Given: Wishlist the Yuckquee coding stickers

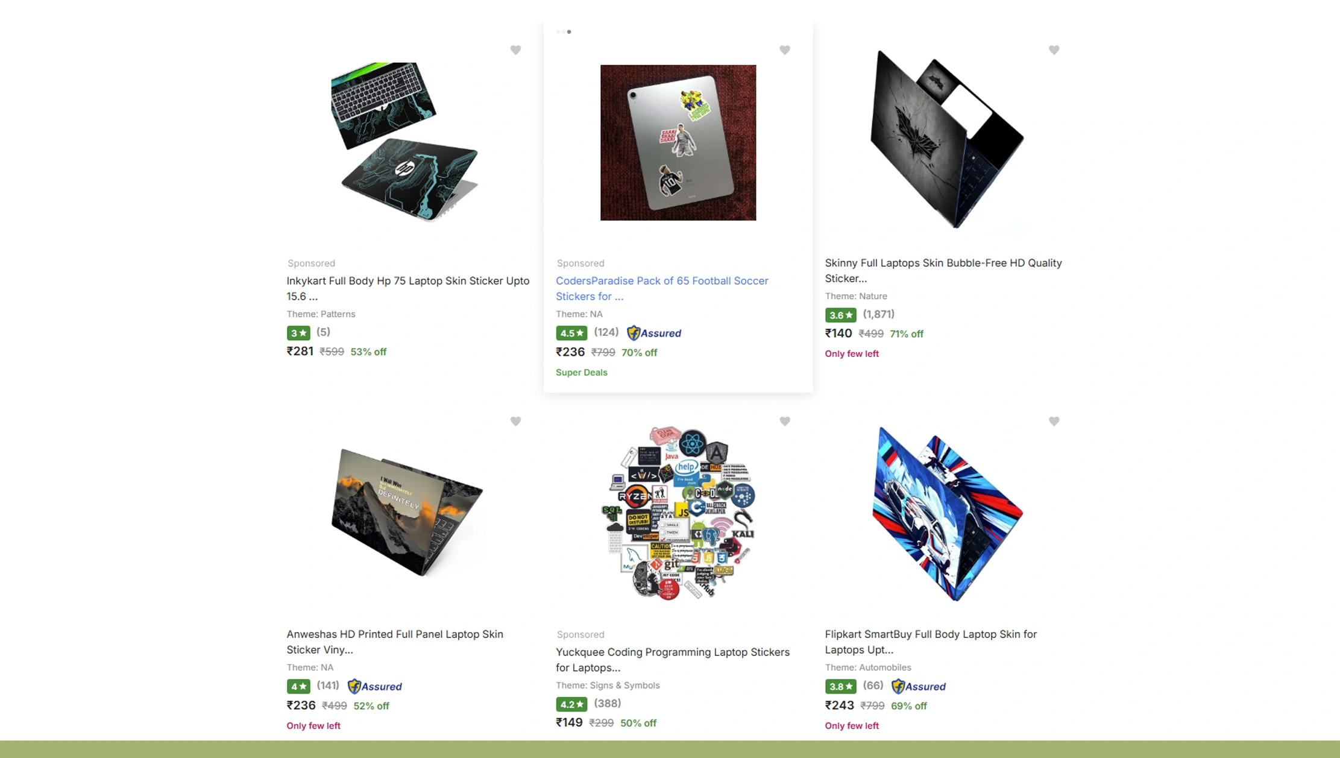Looking at the screenshot, I should pos(784,421).
